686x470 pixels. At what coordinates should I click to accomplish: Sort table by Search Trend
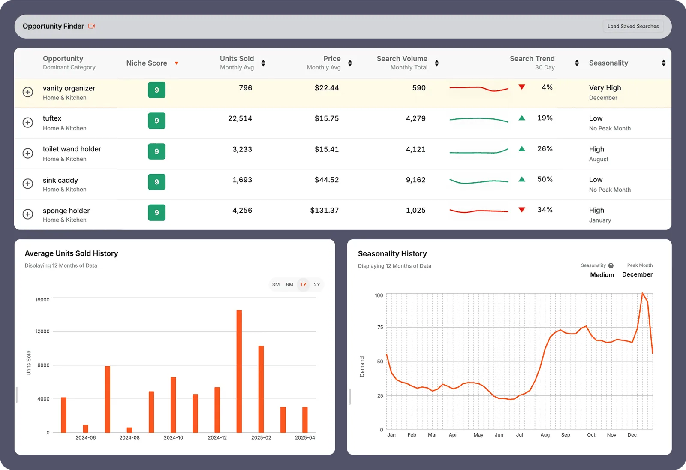[577, 63]
